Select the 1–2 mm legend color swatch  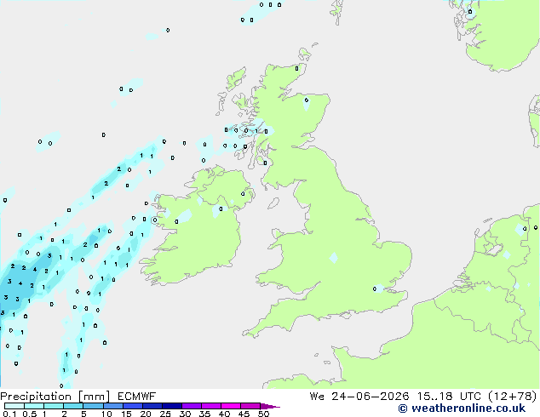[54, 406]
